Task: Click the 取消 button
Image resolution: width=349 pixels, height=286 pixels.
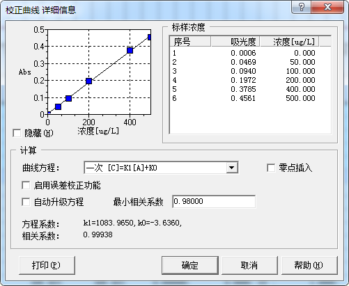Action: tap(249, 265)
